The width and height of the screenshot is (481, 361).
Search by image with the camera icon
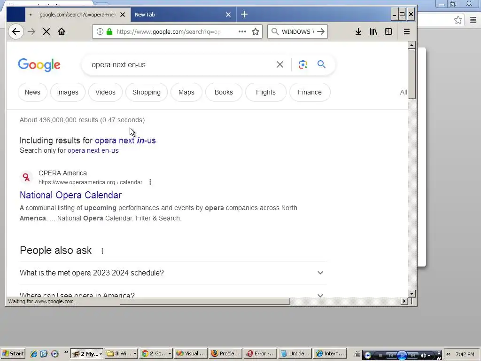tap(303, 64)
